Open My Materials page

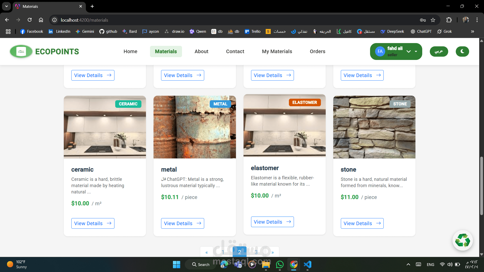(277, 51)
